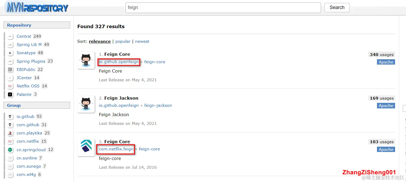Filter by com.sunego group link
The width and height of the screenshot is (406, 182).
click(29, 166)
